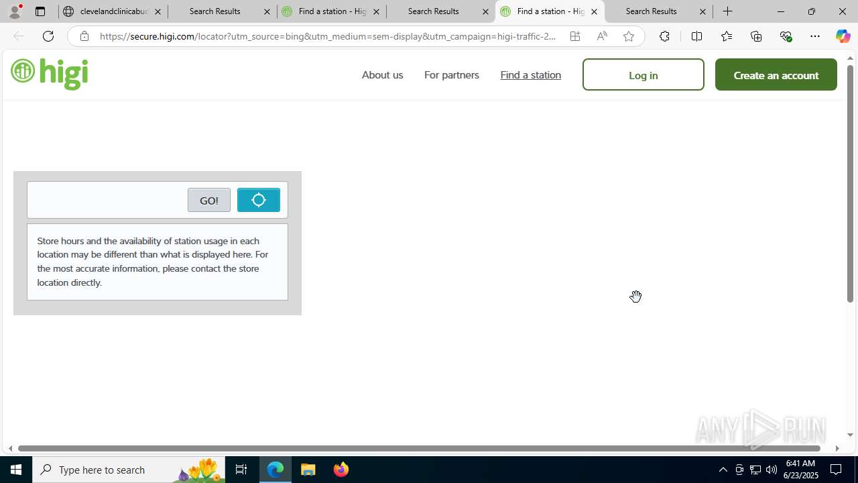The height and width of the screenshot is (483, 858).
Task: Open Tab actions menu
Action: tap(40, 11)
